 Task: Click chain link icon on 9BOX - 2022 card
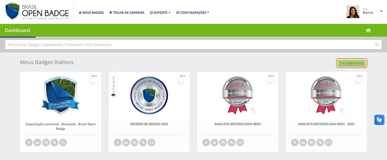click(x=320, y=142)
